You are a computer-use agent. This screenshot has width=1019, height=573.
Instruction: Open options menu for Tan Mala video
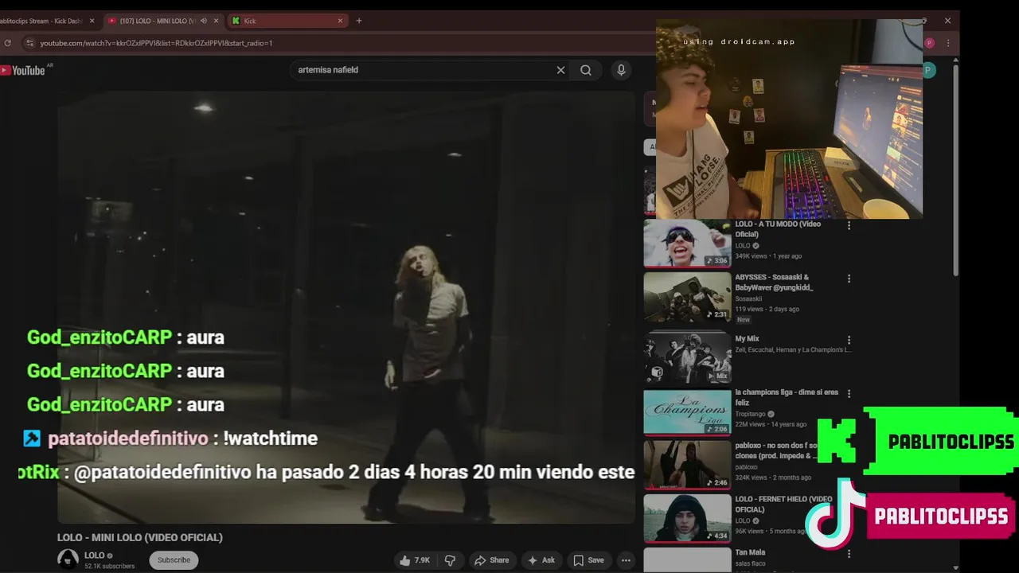point(849,553)
